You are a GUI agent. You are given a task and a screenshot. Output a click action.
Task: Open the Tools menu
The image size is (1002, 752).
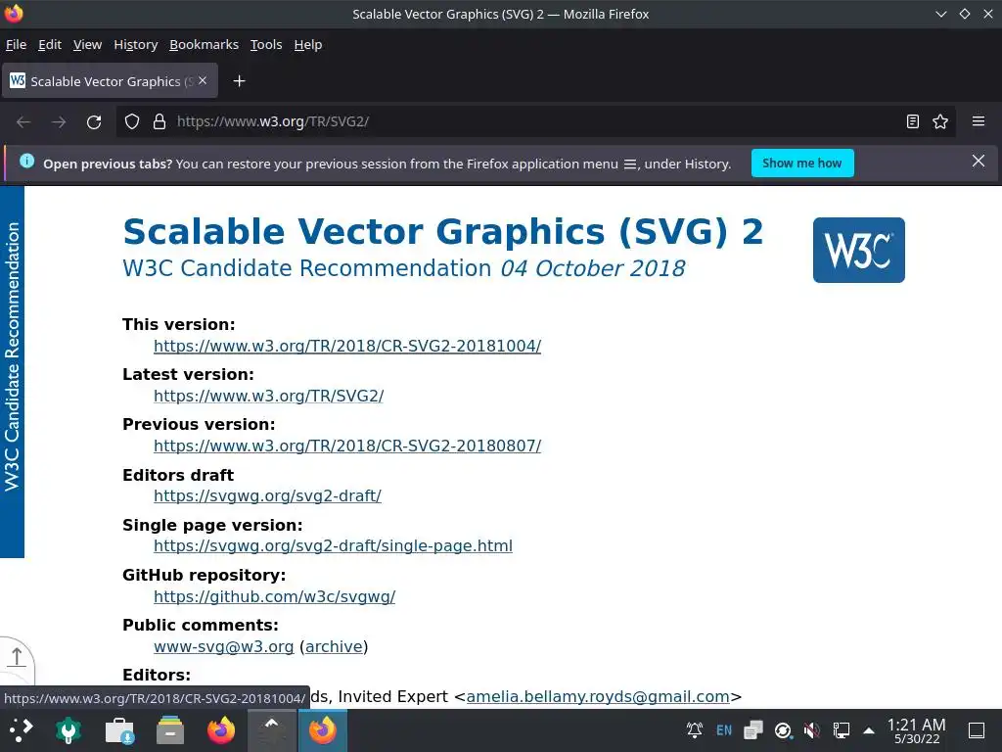(x=266, y=45)
